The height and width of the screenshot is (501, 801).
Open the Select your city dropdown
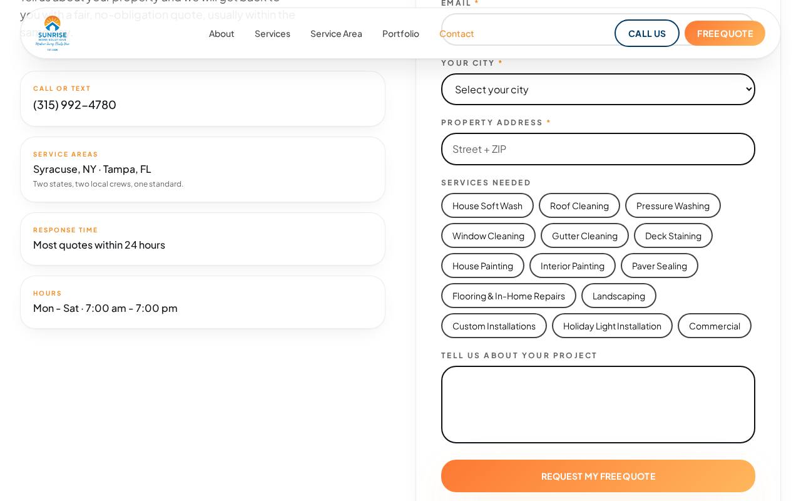click(598, 89)
